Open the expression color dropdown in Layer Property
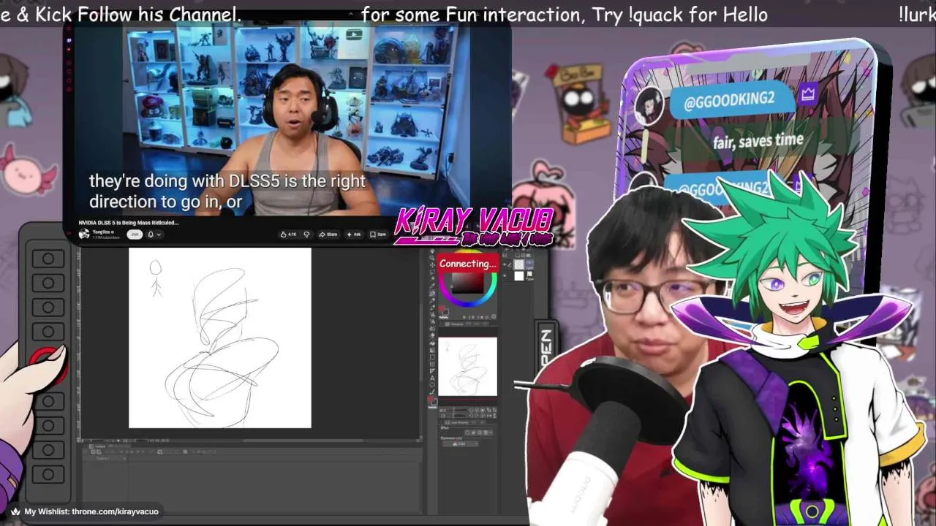The image size is (936, 526). tap(460, 444)
